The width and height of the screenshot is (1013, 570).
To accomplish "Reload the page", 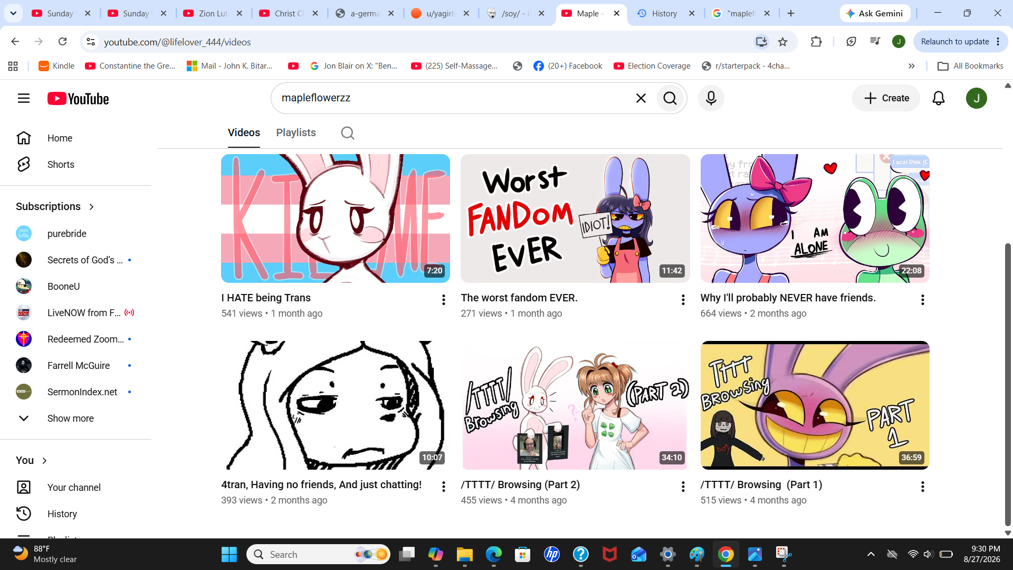I will [x=62, y=42].
